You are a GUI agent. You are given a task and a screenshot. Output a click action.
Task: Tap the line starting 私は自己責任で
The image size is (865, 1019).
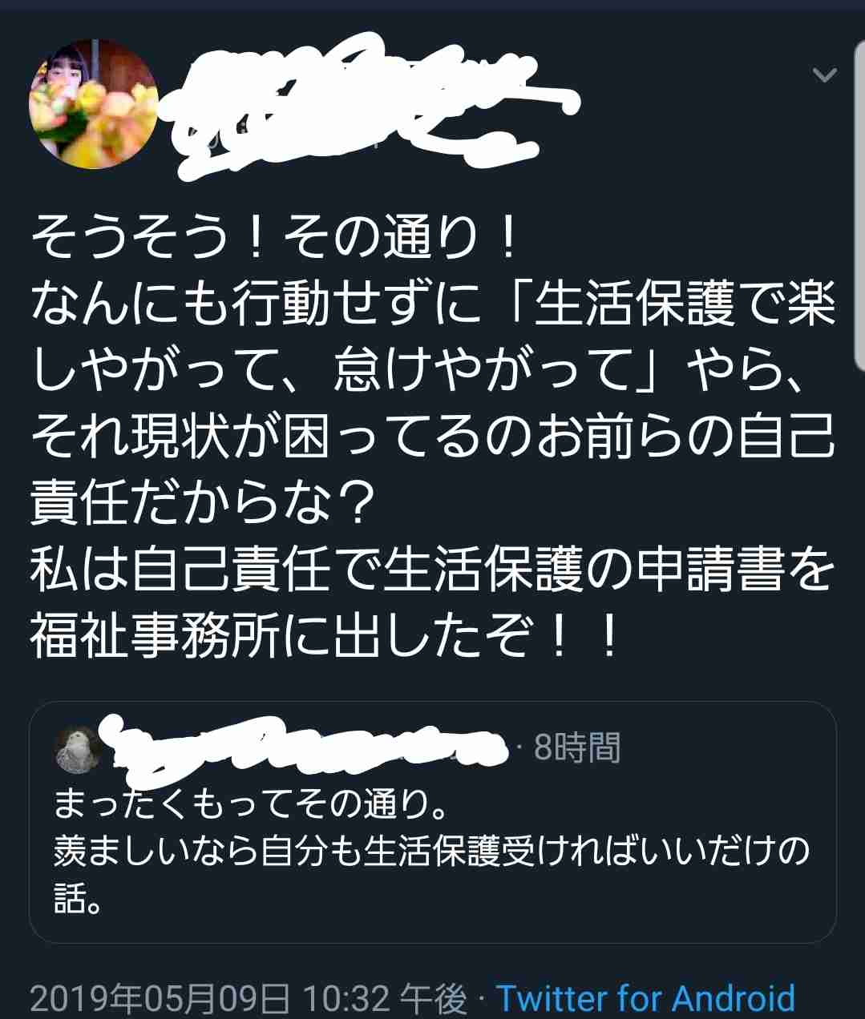coord(433,571)
